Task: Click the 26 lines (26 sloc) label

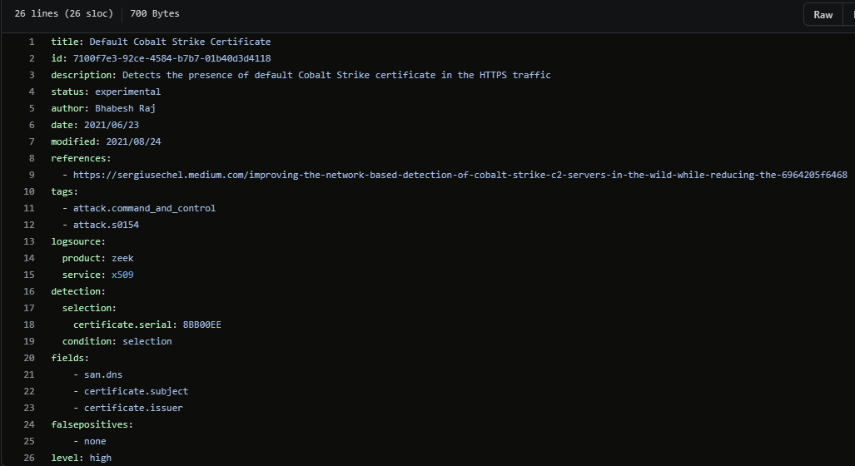Action: [63, 13]
